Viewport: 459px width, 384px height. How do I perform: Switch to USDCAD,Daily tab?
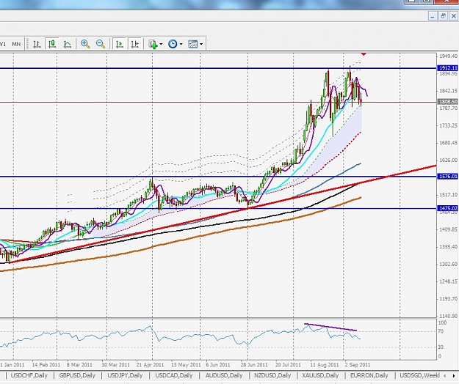pyautogui.click(x=174, y=375)
